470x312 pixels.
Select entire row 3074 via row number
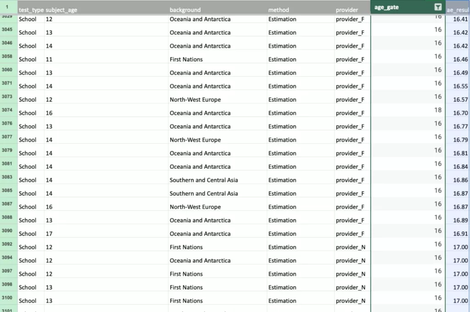click(7, 111)
